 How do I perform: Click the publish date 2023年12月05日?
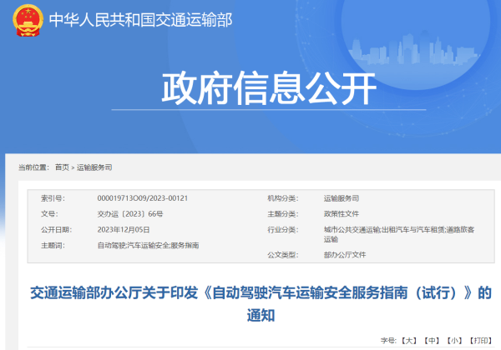[x=124, y=229]
